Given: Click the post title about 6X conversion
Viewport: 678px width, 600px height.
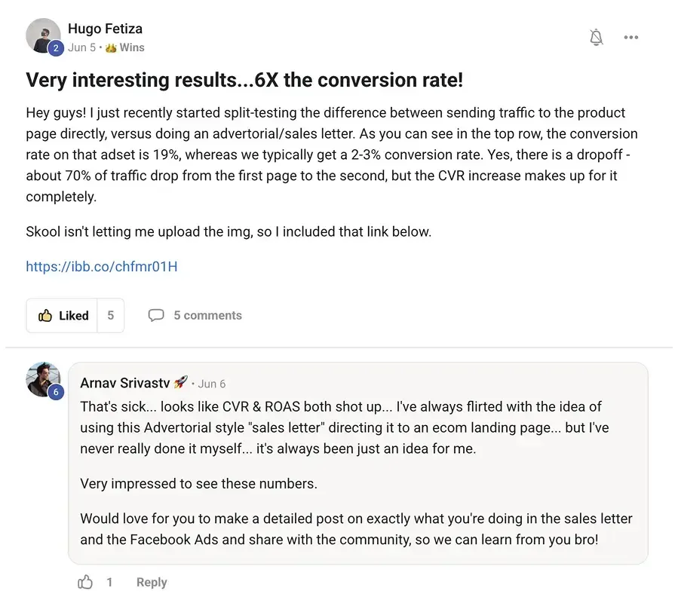Looking at the screenshot, I should tap(244, 80).
